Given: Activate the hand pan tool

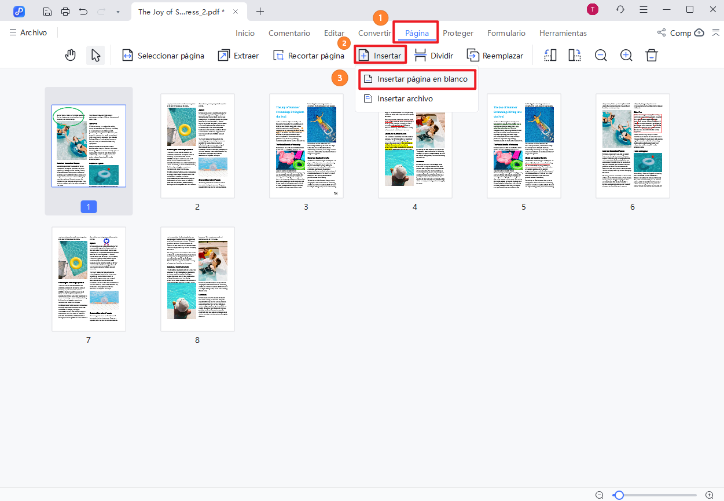Looking at the screenshot, I should (70, 55).
